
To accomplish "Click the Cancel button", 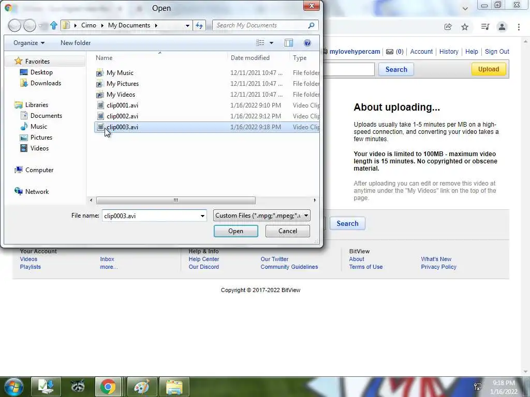I will pos(288,231).
